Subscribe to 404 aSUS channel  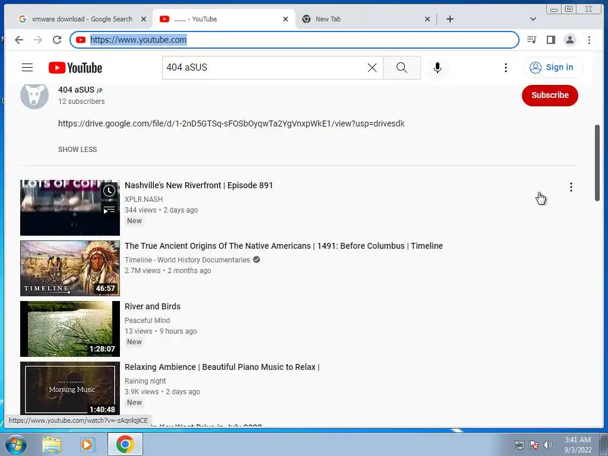tap(550, 96)
